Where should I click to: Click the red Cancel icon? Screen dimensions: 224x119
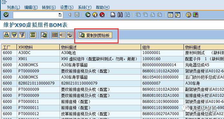[x=102, y=15]
